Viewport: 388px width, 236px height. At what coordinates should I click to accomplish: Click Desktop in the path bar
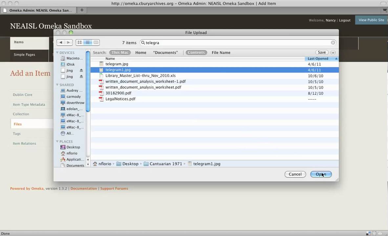coord(127,164)
